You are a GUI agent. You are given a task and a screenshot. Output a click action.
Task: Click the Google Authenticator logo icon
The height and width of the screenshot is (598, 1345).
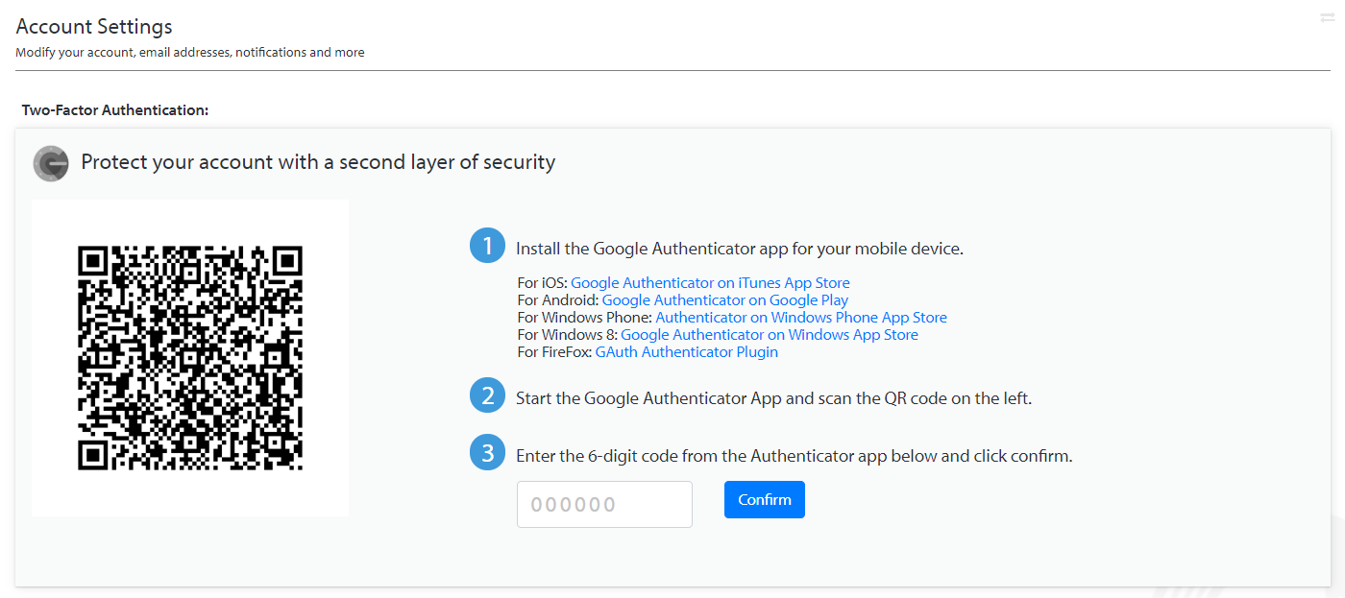click(x=51, y=164)
